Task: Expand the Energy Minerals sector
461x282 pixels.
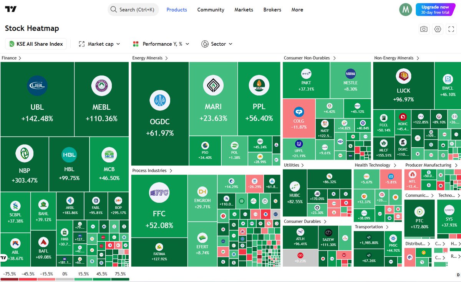Action: 150,58
